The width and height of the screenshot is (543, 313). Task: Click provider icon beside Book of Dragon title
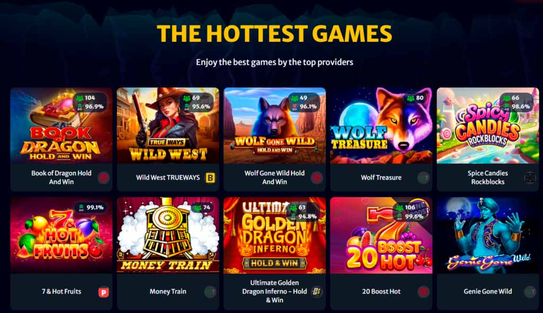coord(103,178)
